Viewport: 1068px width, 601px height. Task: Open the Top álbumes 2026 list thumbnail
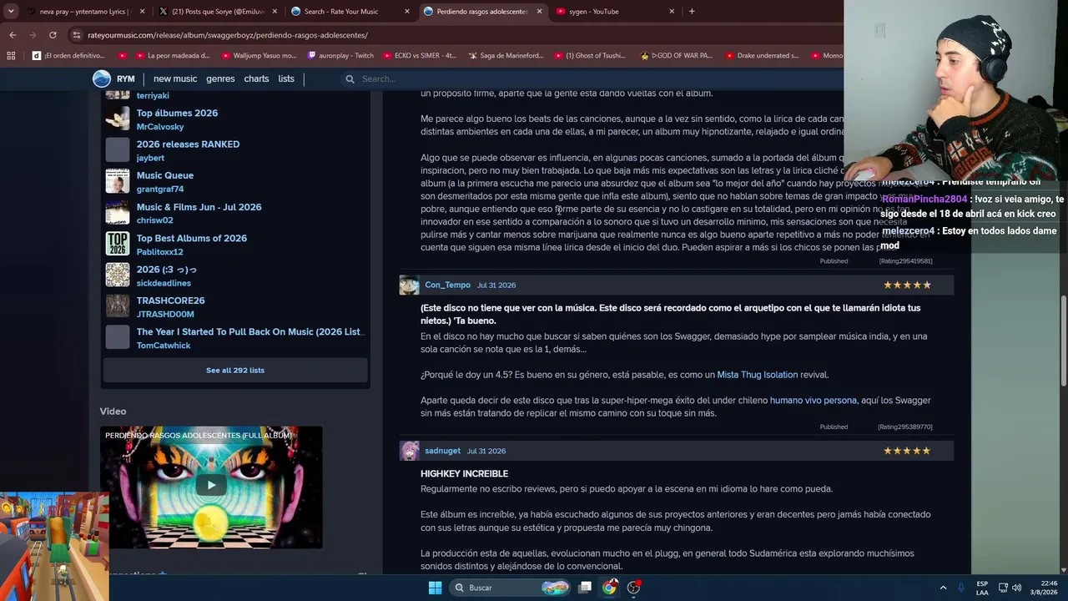118,119
